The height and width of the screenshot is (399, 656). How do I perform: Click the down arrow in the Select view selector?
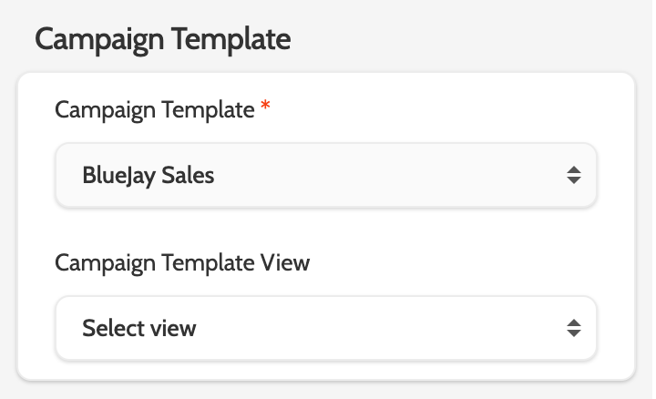point(573,332)
